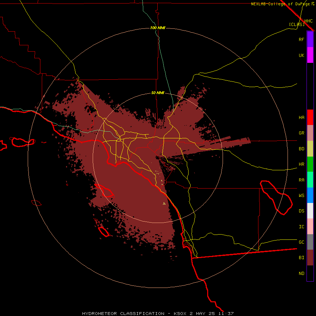Click the NEXLAB-College of DuPage credit text
The height and width of the screenshot is (316, 316).
coord(280,4)
